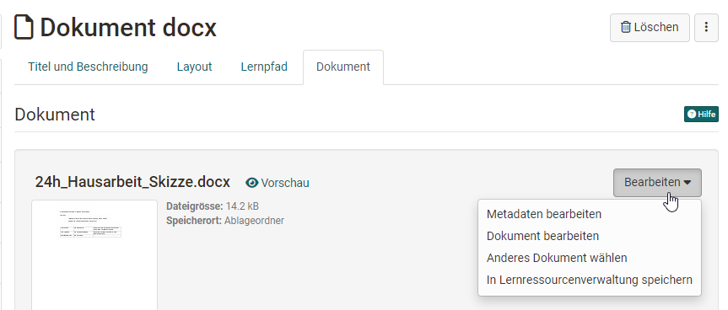Screen dimensions: 728x310
Task: Click the question mark Hilfe icon
Action: (x=692, y=114)
